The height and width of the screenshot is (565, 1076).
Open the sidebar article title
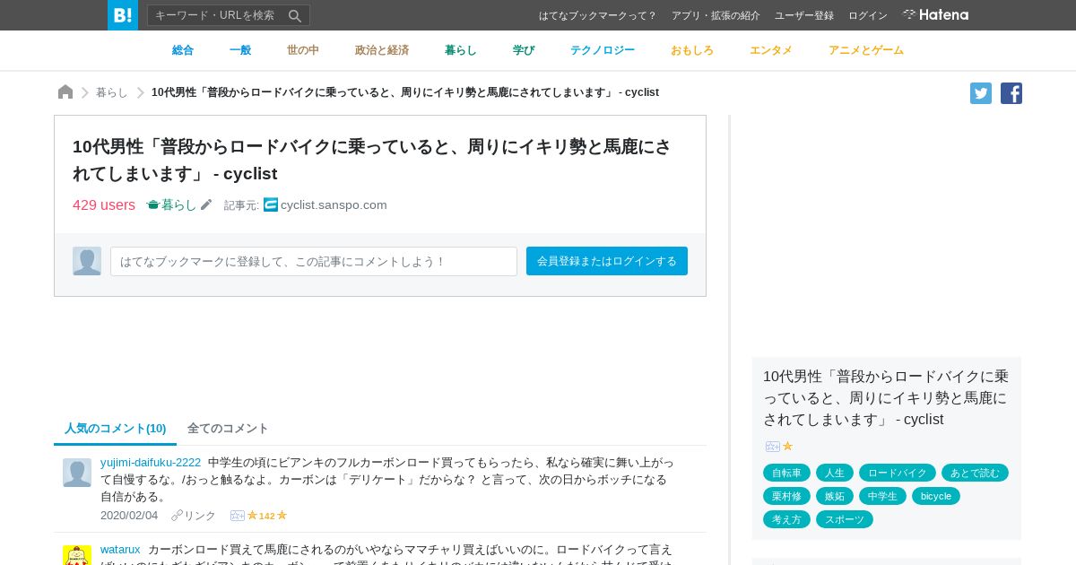click(886, 397)
